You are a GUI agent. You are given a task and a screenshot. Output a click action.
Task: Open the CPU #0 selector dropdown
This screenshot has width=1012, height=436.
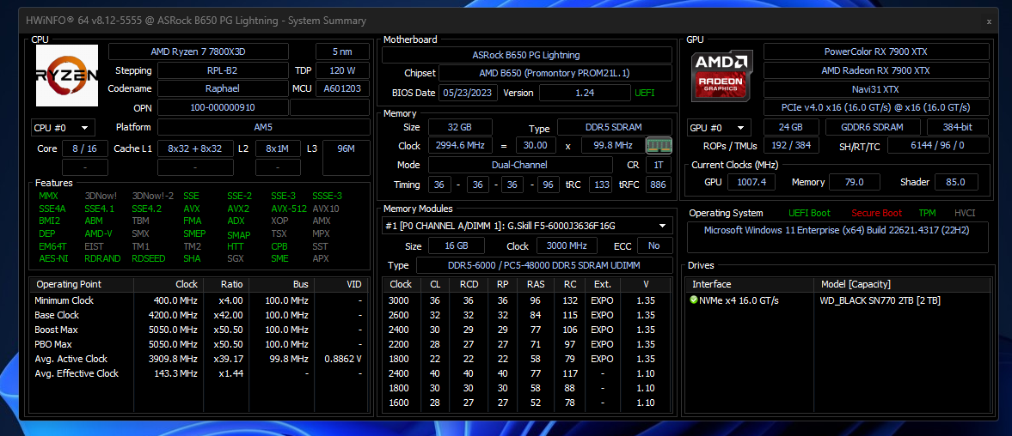point(63,128)
